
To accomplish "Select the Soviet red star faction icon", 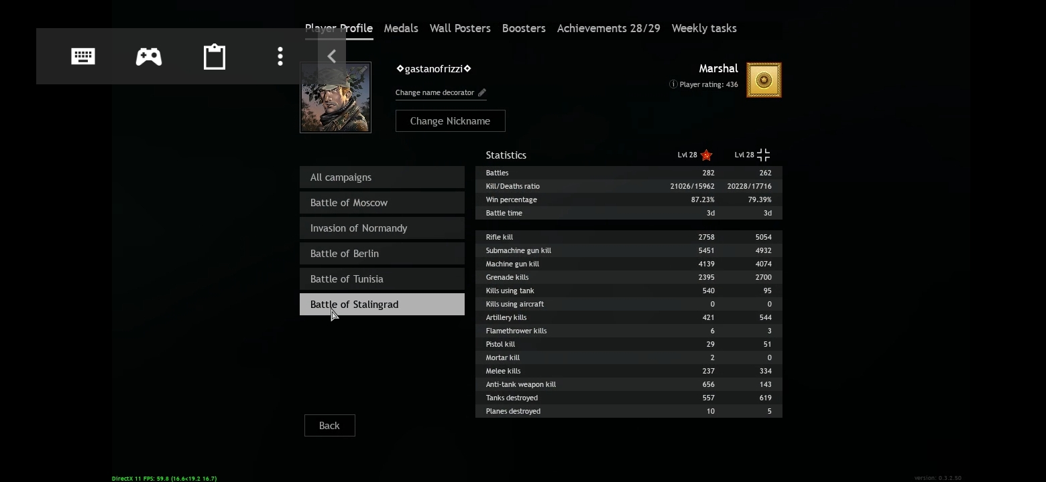I will click(x=706, y=155).
